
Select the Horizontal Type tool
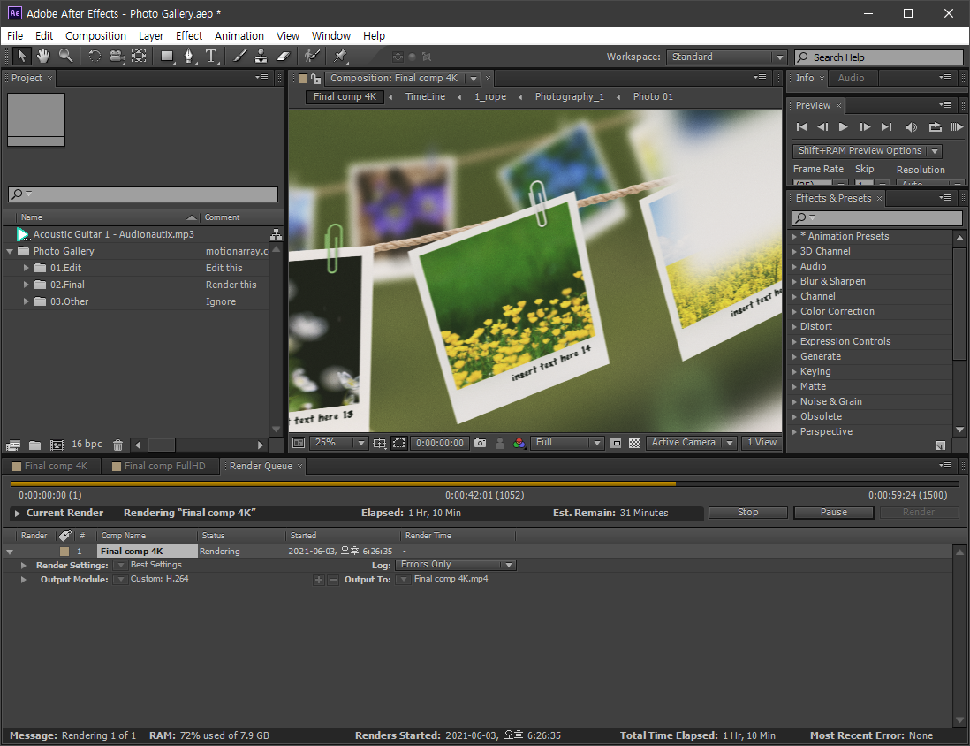pos(211,57)
